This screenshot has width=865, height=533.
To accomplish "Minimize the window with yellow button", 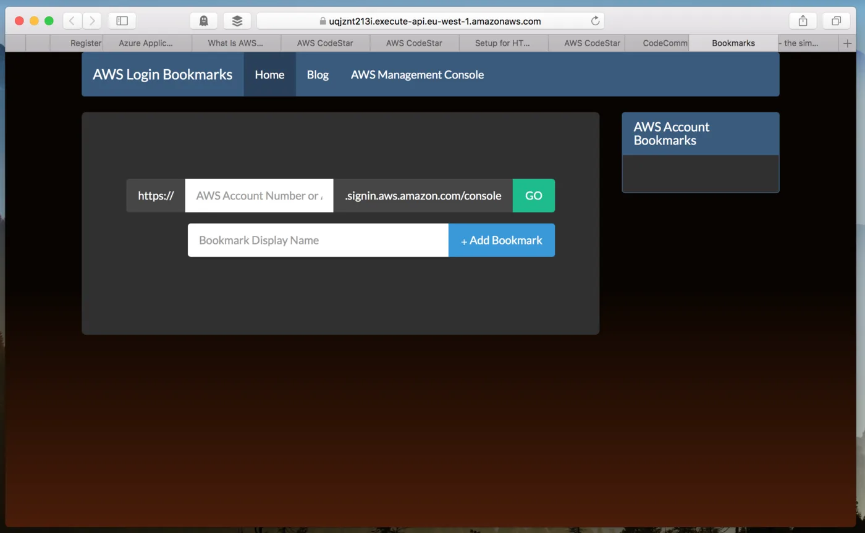I will 34,21.
